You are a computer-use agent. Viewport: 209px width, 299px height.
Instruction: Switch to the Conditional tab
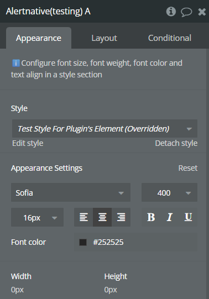tap(170, 38)
